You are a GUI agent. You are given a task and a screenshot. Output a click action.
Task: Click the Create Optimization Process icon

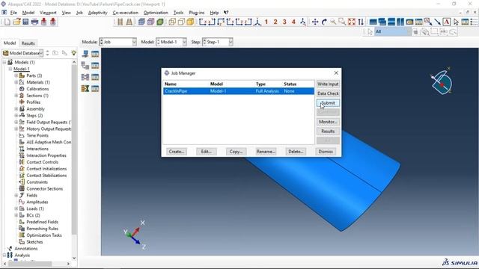pos(85,88)
